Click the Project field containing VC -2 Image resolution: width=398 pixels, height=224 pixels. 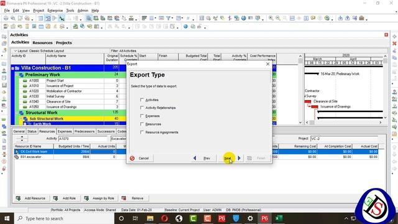344,139
